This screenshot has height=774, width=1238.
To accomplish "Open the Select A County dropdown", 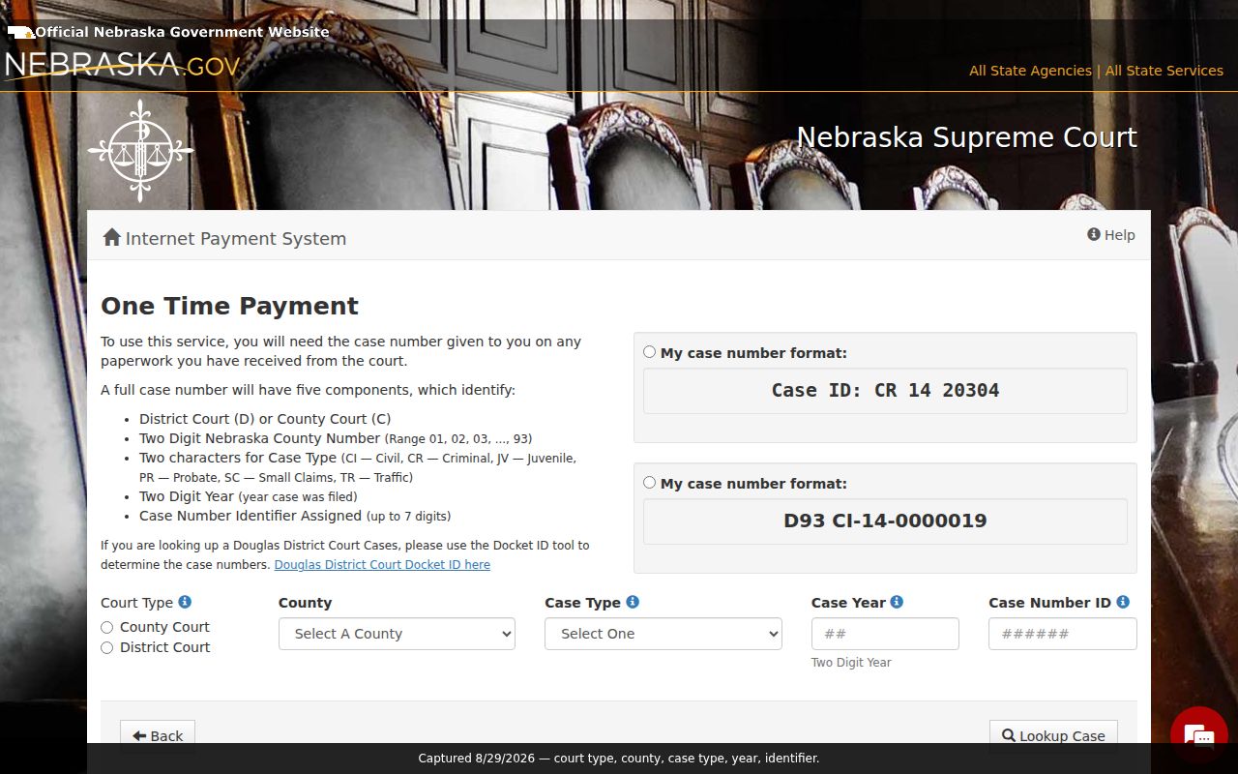I will click(x=397, y=634).
